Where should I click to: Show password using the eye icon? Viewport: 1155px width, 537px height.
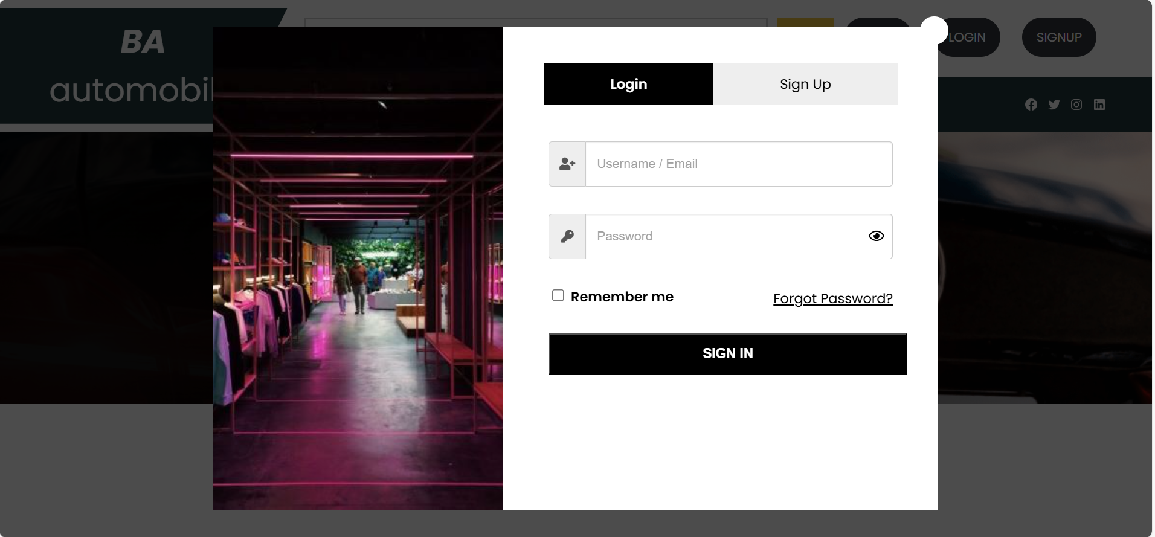point(876,236)
